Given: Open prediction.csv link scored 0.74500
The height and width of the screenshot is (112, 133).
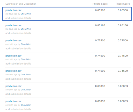Looking at the screenshot, I should [13, 56].
